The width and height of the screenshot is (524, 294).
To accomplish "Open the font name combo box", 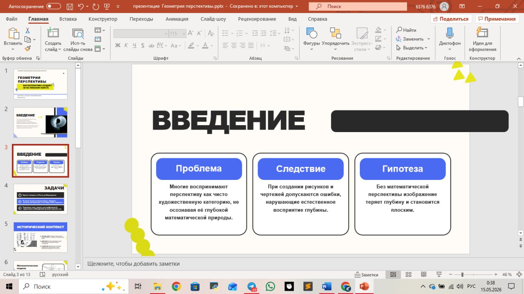I will click(141, 34).
